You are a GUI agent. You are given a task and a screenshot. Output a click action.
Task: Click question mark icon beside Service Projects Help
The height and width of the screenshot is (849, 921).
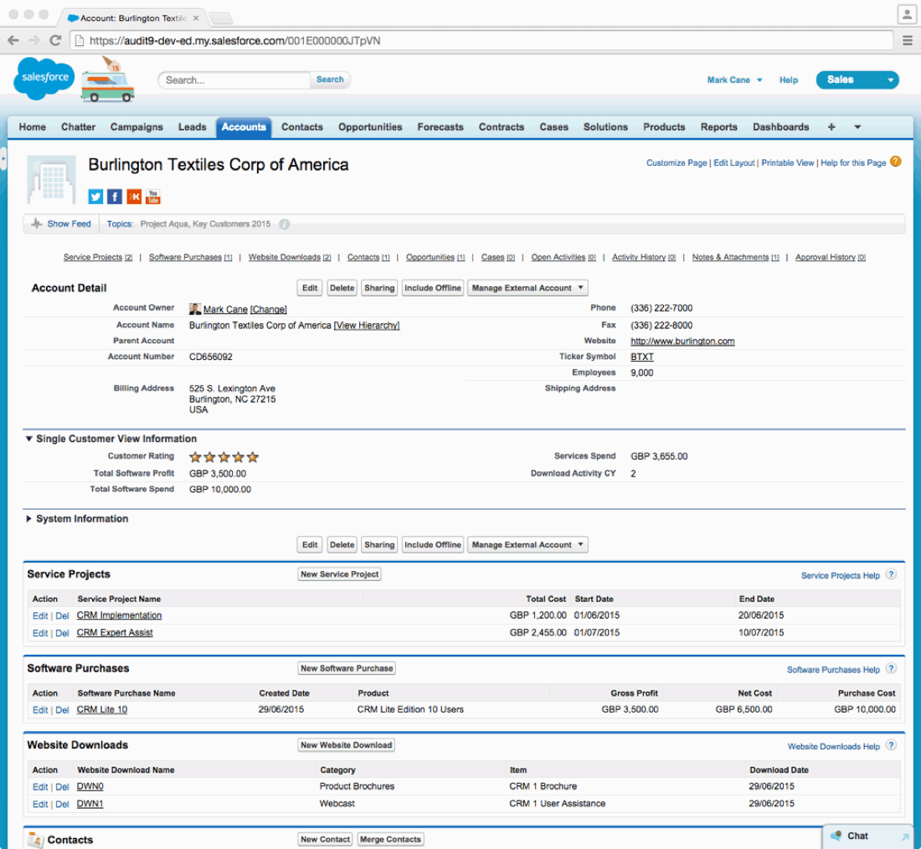[891, 574]
